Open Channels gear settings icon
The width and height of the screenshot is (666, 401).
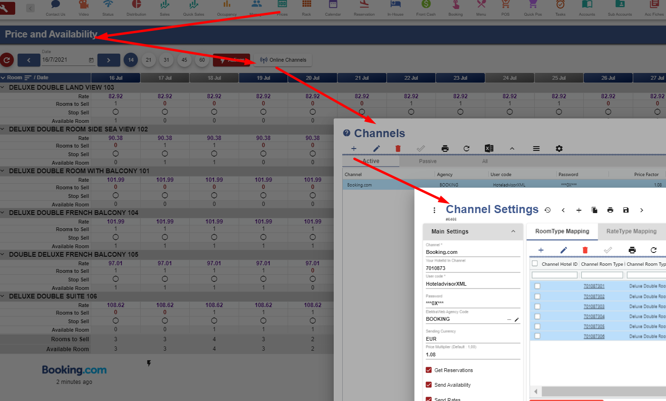tap(559, 149)
